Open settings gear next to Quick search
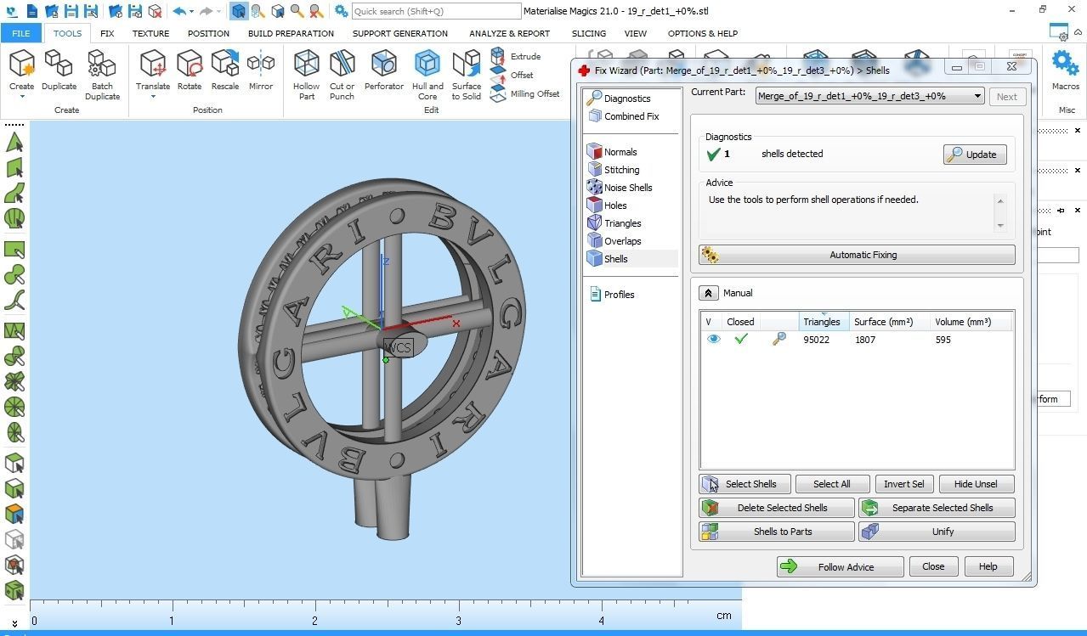Image resolution: width=1087 pixels, height=636 pixels. click(x=341, y=11)
